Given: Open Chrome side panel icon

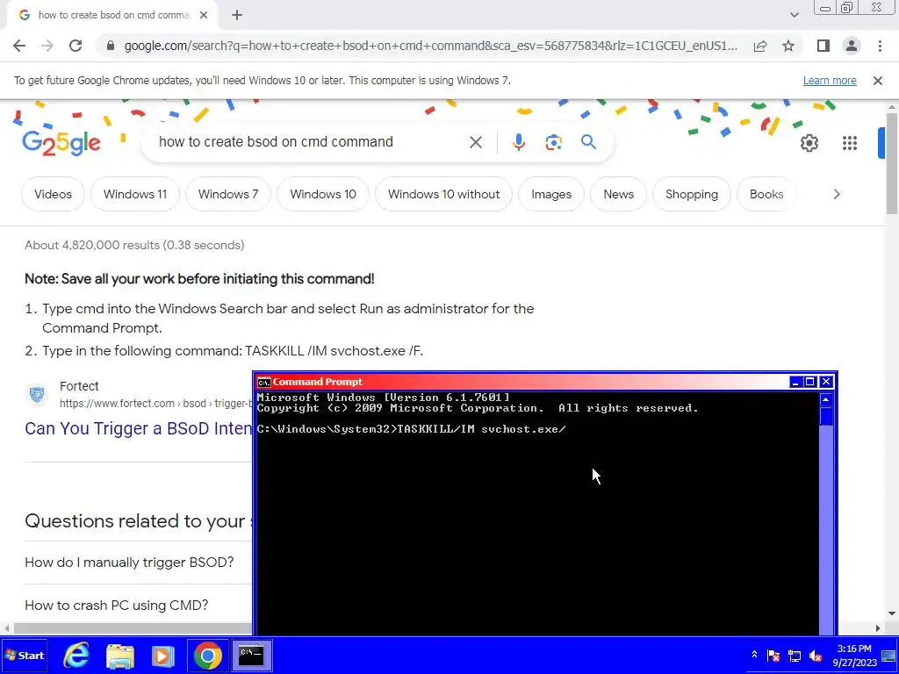Looking at the screenshot, I should 823,46.
